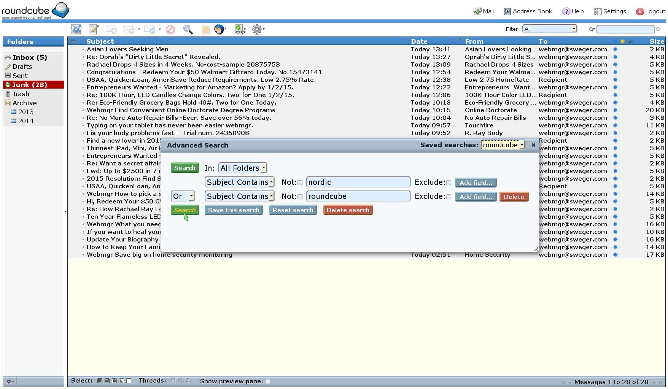Select the Drafts folder
This screenshot has height=389, width=668.
[x=33, y=67]
